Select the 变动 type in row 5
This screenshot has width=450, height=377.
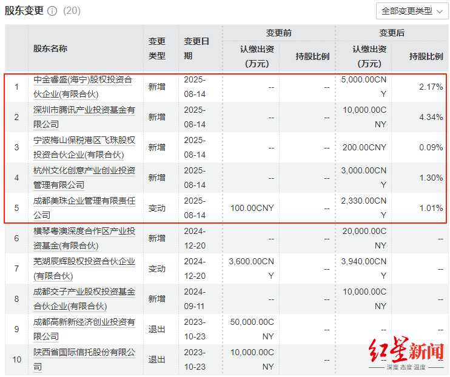coord(156,208)
